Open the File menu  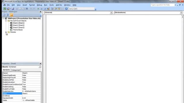[8, 5]
